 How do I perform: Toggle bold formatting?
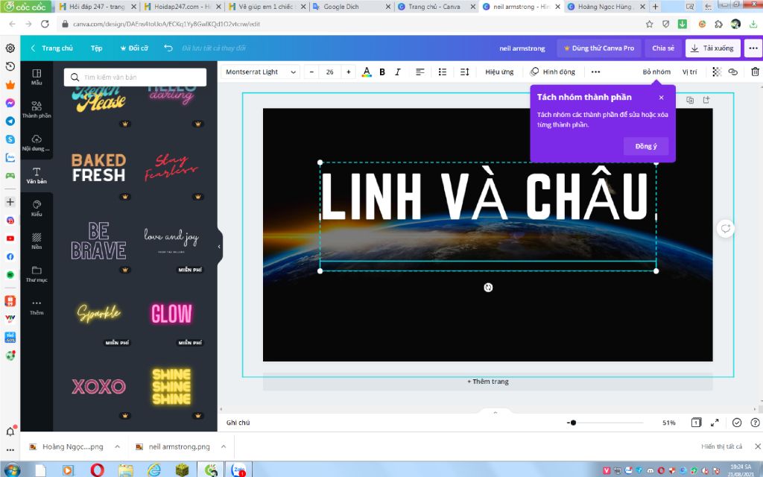382,72
